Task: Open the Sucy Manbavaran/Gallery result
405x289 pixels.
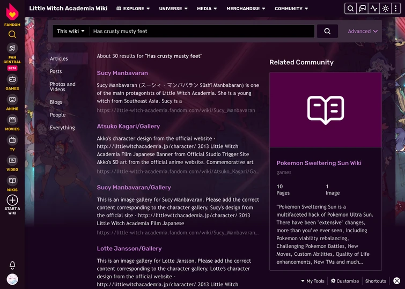Action: click(x=134, y=188)
